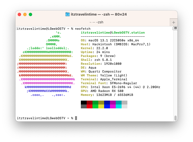This screenshot has height=142, width=193.
Task: Click the Uptime value '24 mins'
Action: [103, 52]
